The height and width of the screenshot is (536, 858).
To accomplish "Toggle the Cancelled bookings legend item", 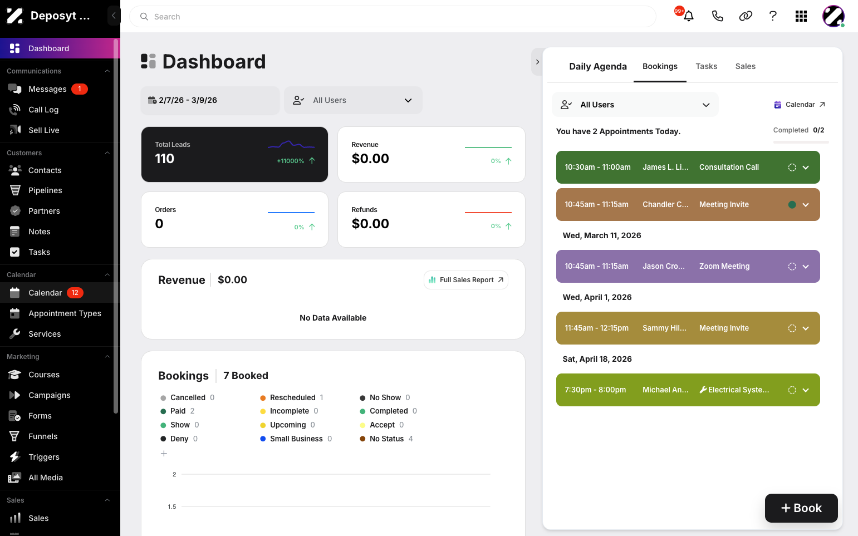I will click(x=187, y=397).
